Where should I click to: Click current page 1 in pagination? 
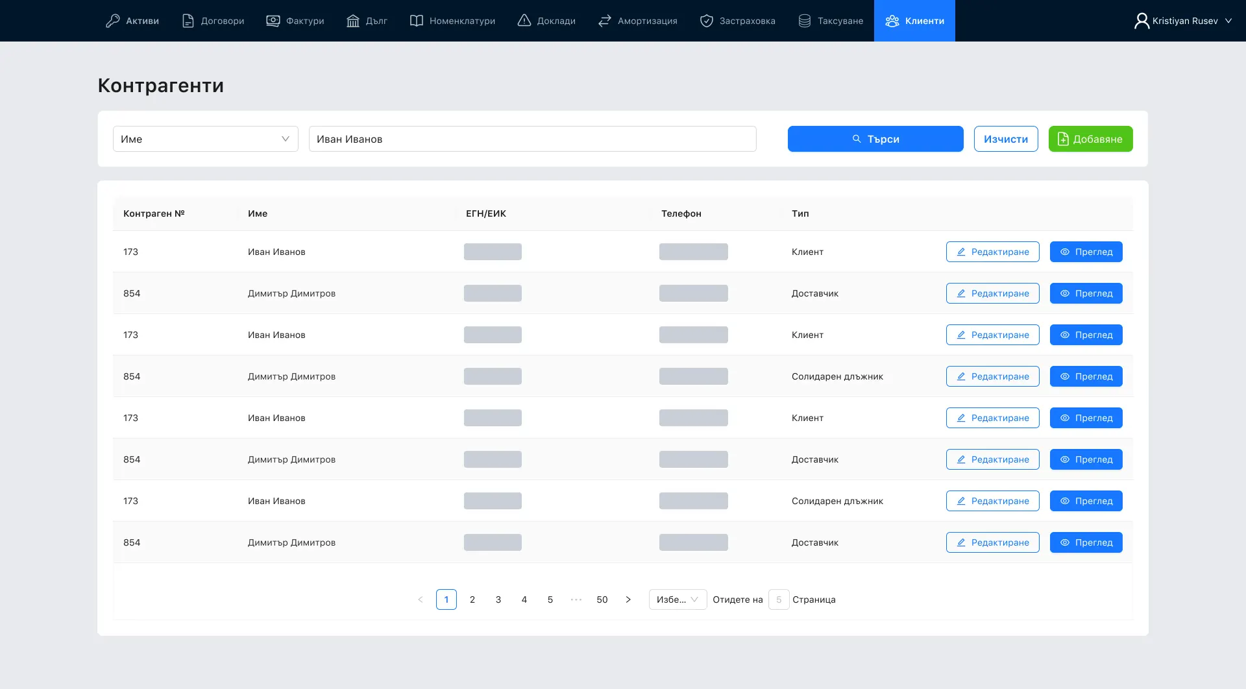(x=446, y=599)
